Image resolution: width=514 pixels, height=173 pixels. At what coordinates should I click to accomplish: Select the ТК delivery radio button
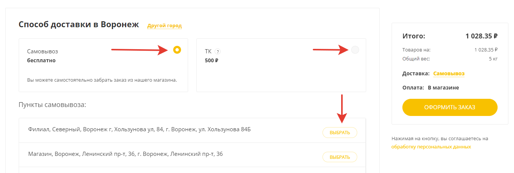(x=355, y=50)
